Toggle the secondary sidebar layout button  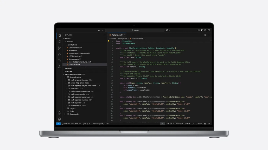click(x=209, y=30)
